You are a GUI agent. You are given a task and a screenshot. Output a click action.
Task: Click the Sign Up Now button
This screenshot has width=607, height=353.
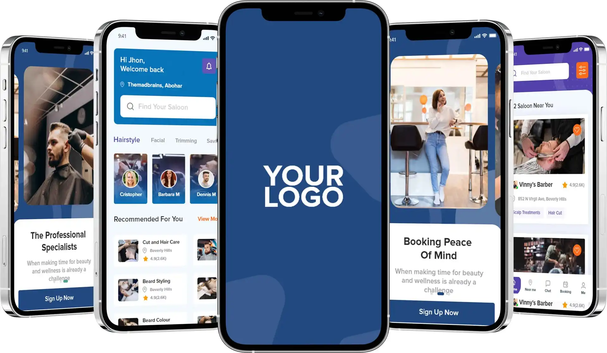(x=58, y=298)
